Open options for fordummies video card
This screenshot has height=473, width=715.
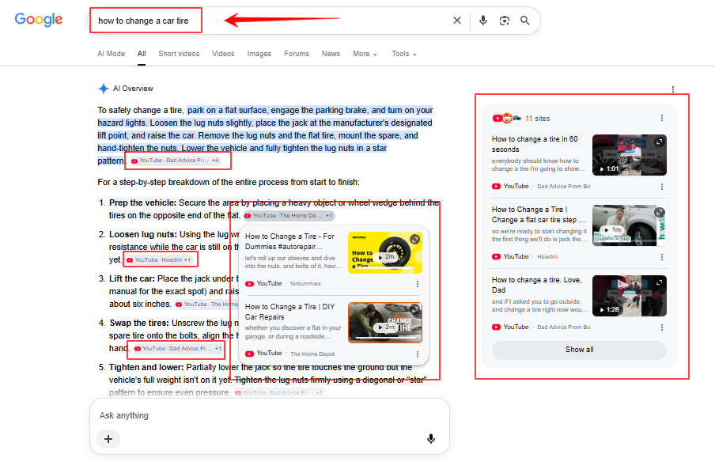click(x=418, y=284)
